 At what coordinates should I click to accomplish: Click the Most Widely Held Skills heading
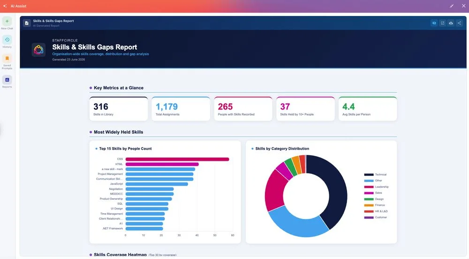[x=119, y=132]
